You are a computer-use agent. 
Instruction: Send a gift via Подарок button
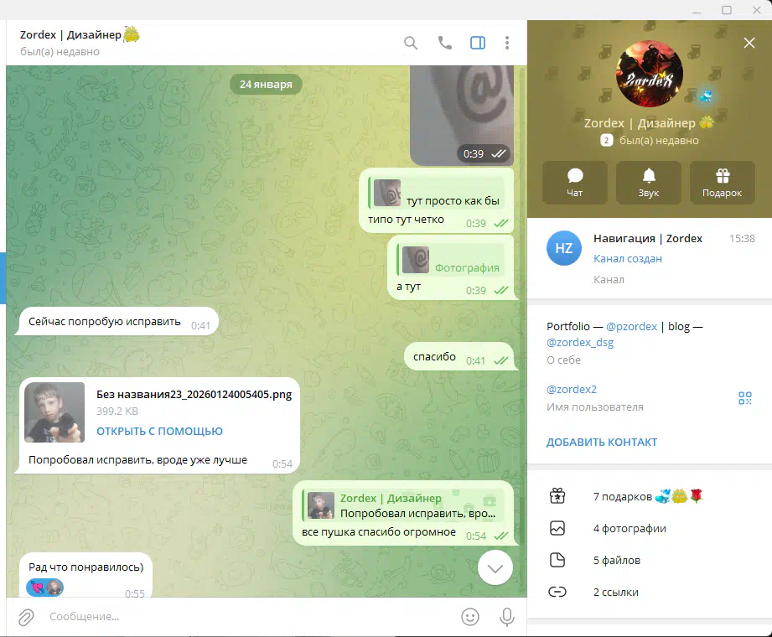[722, 182]
